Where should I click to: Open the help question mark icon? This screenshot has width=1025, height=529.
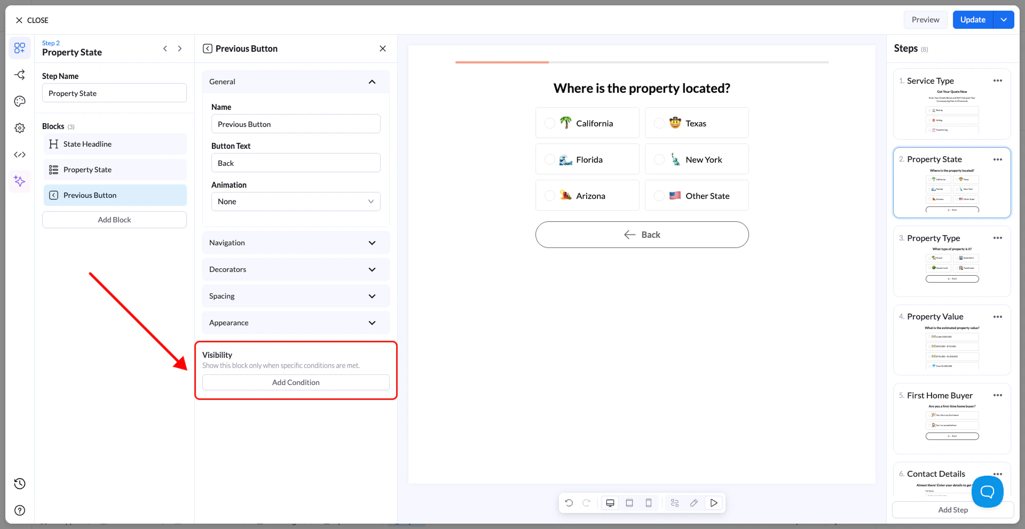[20, 510]
